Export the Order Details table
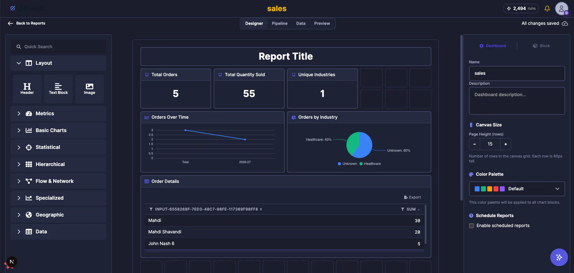This screenshot has height=273, width=574. point(412,197)
